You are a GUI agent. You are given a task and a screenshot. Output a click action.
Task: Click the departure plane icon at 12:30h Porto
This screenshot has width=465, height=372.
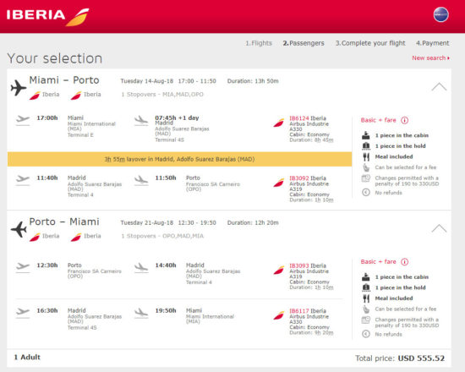23,267
